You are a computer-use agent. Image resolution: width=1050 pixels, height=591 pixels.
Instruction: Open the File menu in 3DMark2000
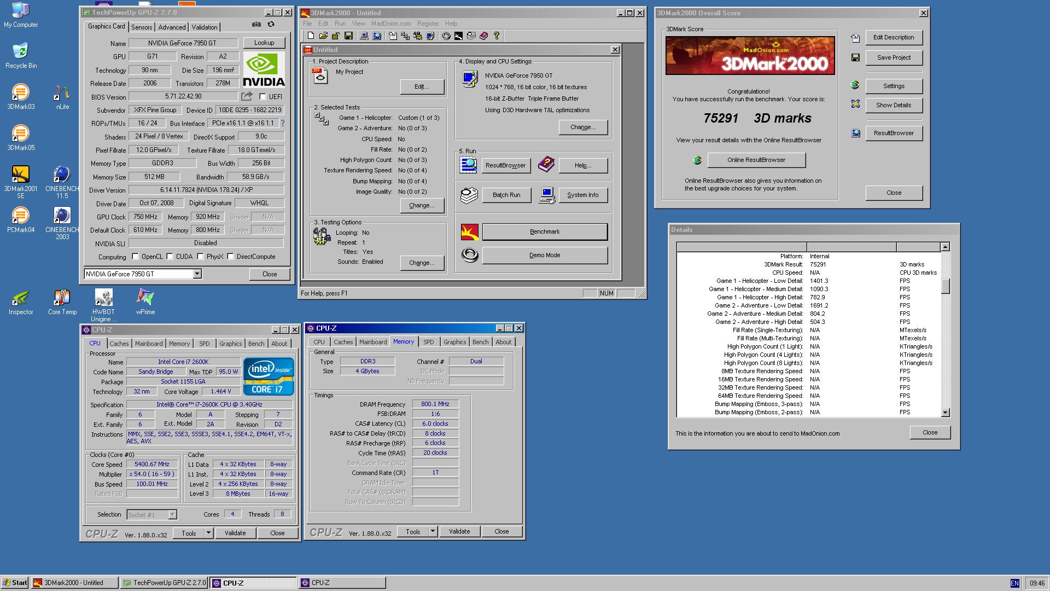click(x=307, y=24)
